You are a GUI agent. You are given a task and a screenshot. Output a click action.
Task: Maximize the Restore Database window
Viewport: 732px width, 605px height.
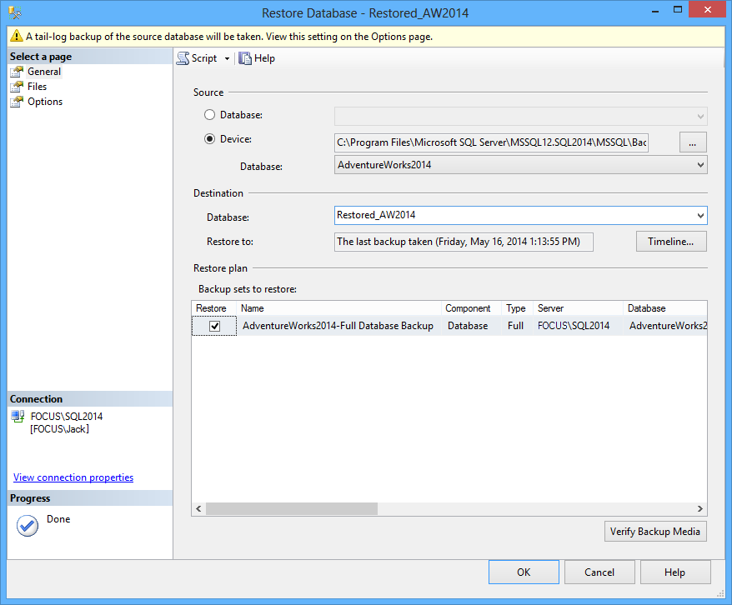(678, 10)
